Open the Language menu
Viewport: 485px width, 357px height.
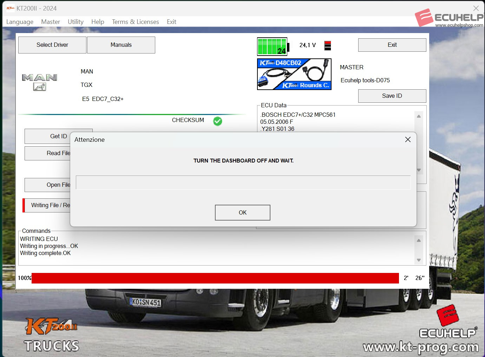pyautogui.click(x=20, y=22)
